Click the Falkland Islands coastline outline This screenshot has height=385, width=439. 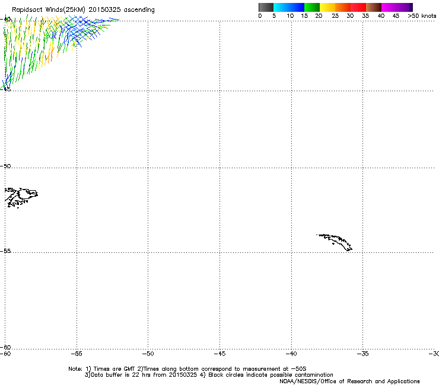(x=21, y=198)
